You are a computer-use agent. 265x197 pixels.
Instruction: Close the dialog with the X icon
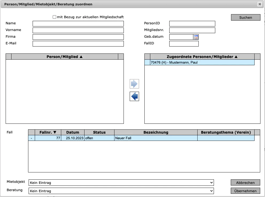[x=259, y=4]
